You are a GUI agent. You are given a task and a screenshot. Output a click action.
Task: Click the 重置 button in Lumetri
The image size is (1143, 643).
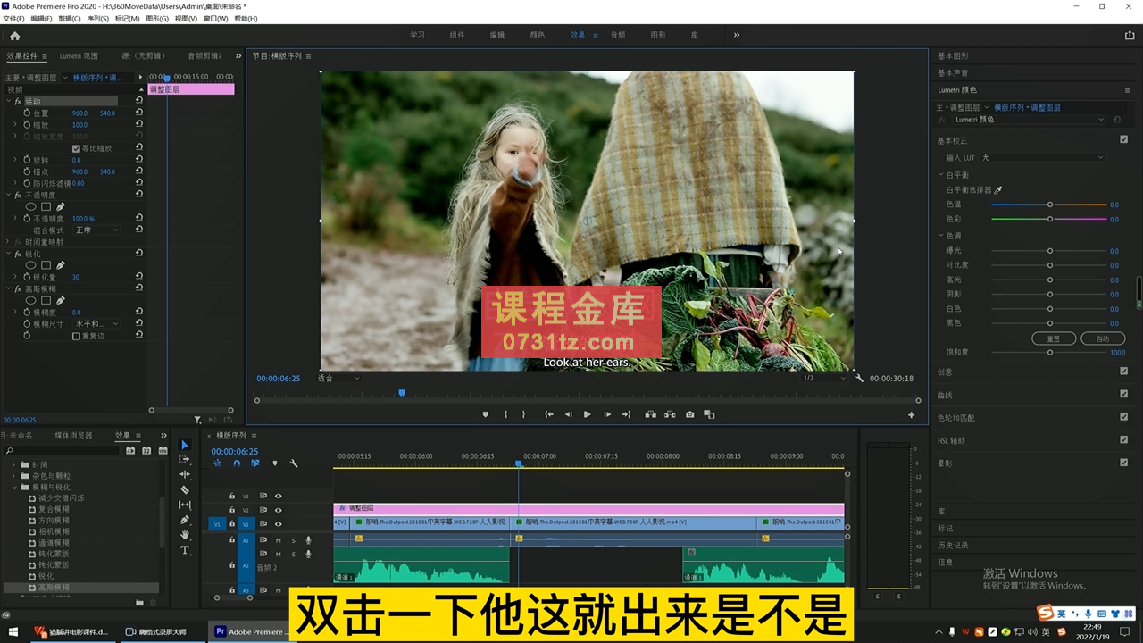tap(1054, 338)
